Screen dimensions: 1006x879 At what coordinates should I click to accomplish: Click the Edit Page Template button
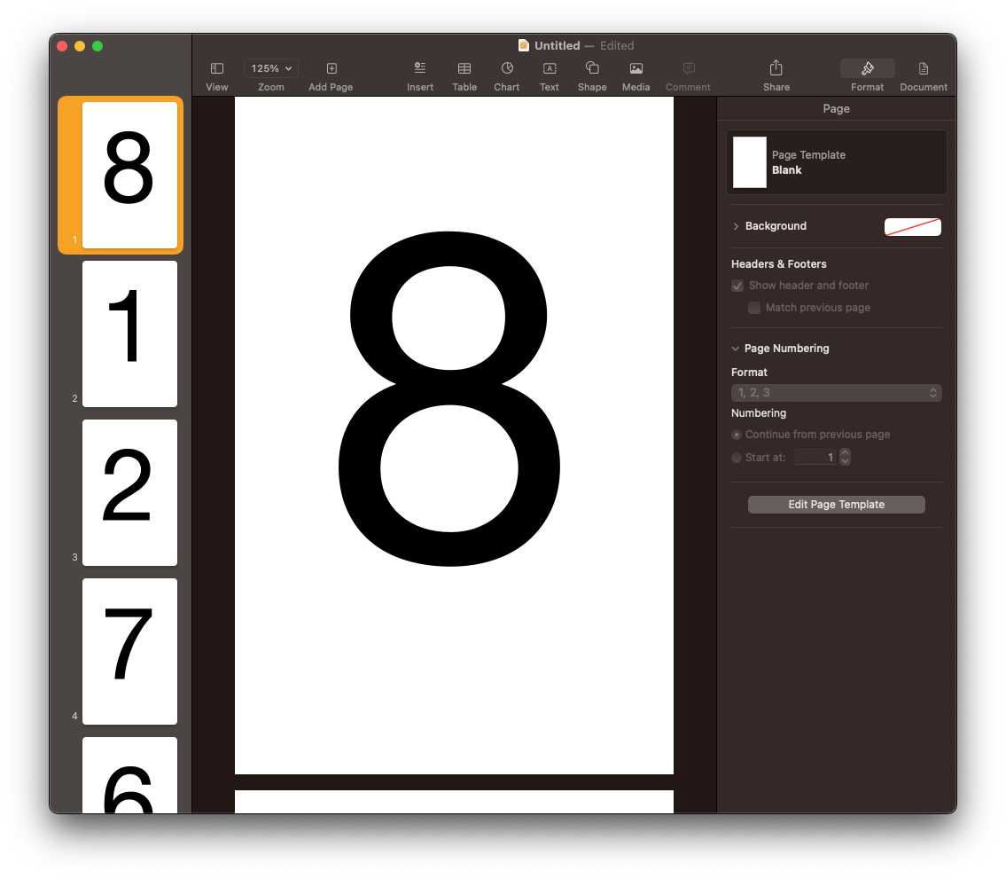tap(836, 504)
